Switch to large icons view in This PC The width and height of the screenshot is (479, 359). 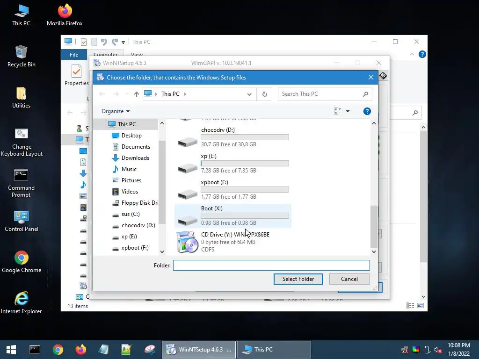coord(421,306)
